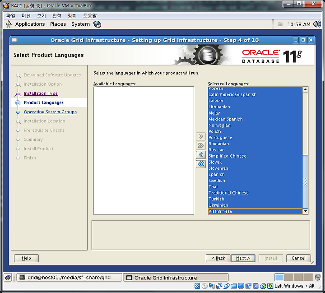Screen dimensions: 325x293
Task: Jump to Installation Type step link
Action: (41, 93)
